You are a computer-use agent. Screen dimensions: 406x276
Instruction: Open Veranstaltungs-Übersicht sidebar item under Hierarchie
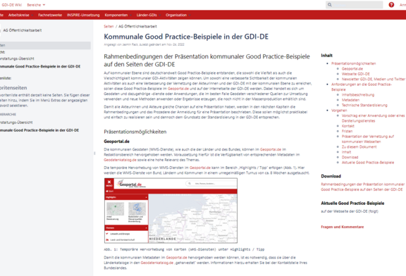16,123
